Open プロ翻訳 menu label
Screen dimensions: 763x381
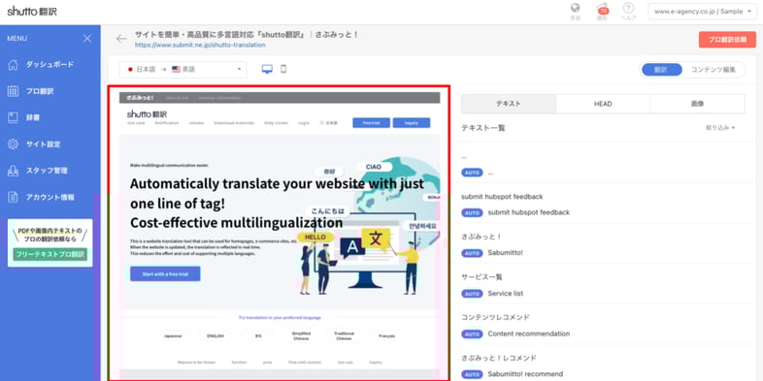pos(40,91)
